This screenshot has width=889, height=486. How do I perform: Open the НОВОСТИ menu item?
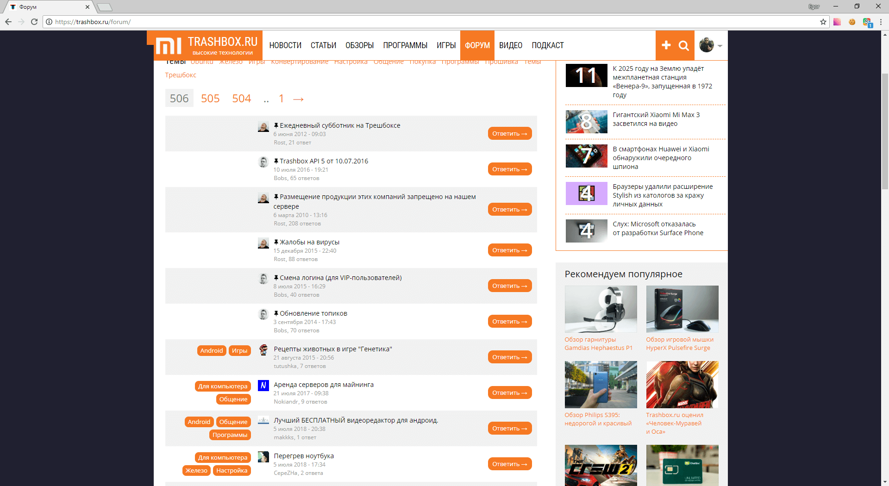[x=285, y=45]
